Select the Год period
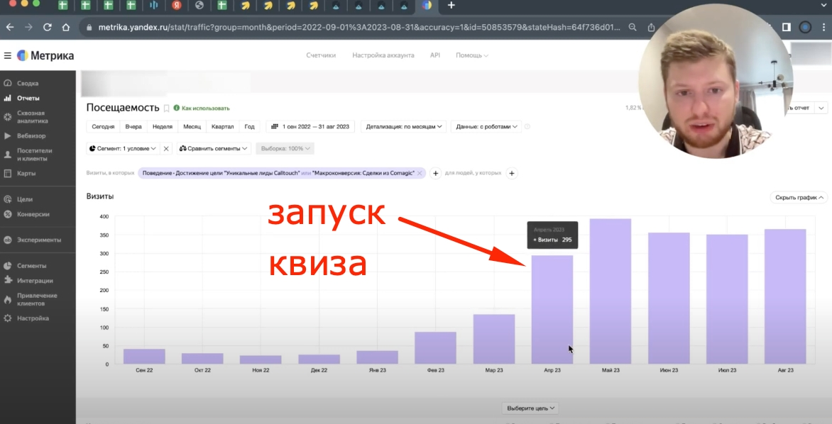The width and height of the screenshot is (832, 424). 249,127
